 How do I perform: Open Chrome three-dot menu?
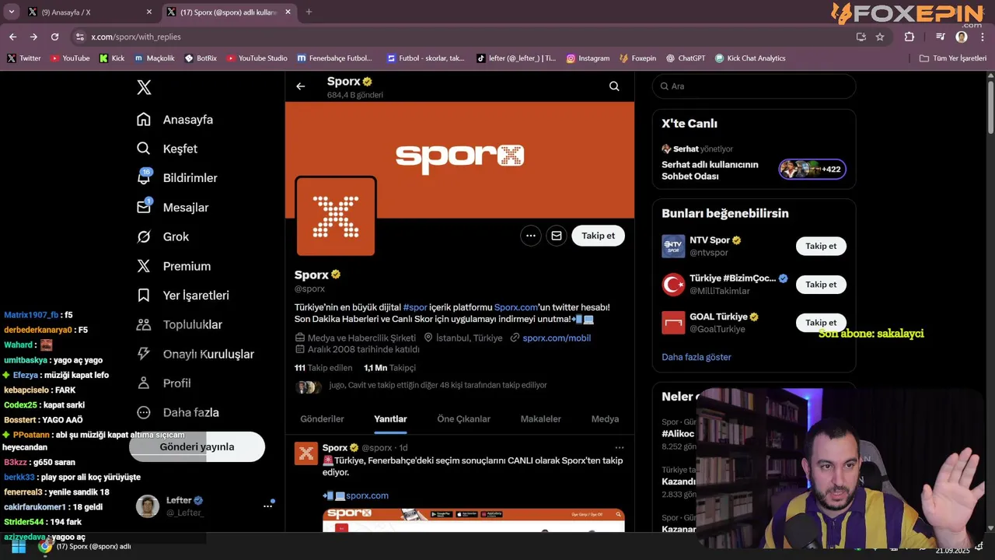(982, 37)
